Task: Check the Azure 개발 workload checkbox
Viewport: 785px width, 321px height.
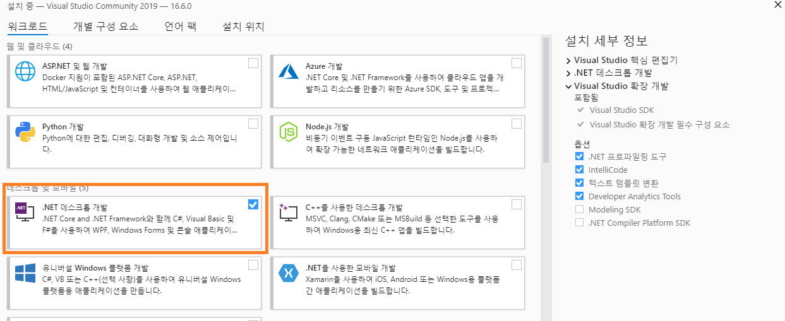Action: (x=517, y=63)
